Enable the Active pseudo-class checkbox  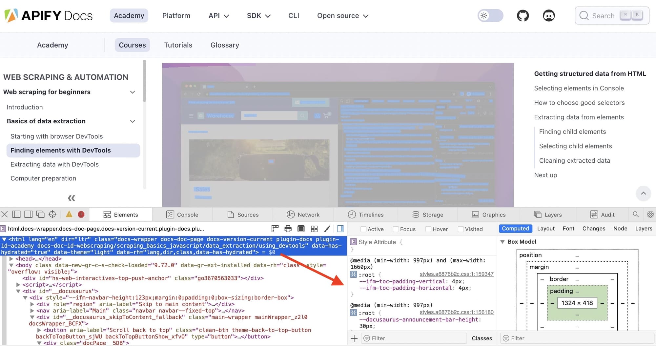tap(363, 229)
